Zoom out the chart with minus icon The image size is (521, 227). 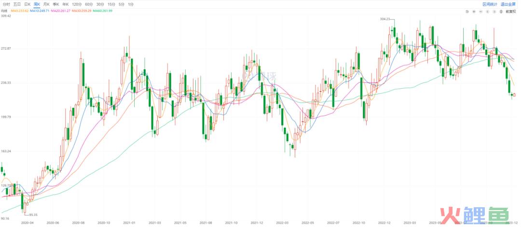coord(480,11)
